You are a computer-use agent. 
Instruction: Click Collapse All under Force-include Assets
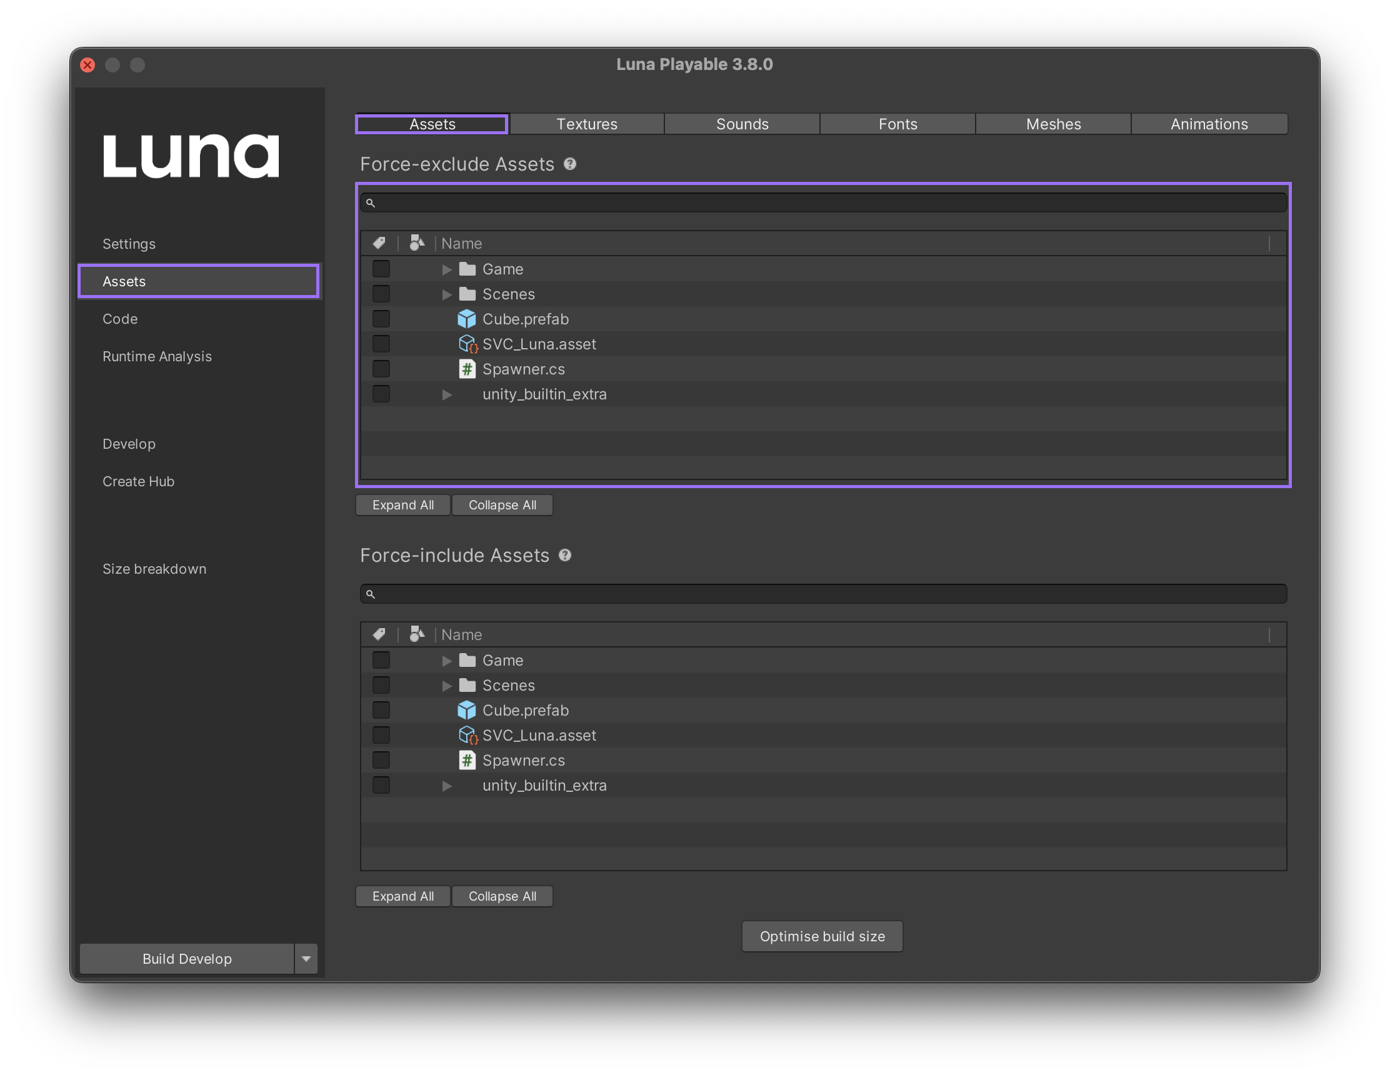coord(502,896)
